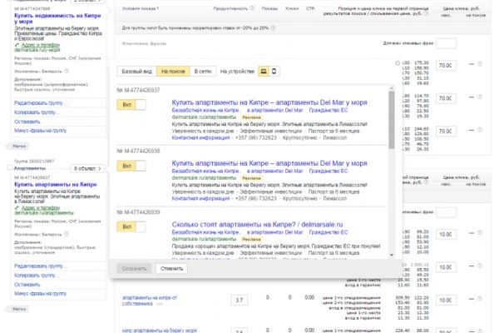Open Редактировать группу for Купить недвижимость group

41,103
